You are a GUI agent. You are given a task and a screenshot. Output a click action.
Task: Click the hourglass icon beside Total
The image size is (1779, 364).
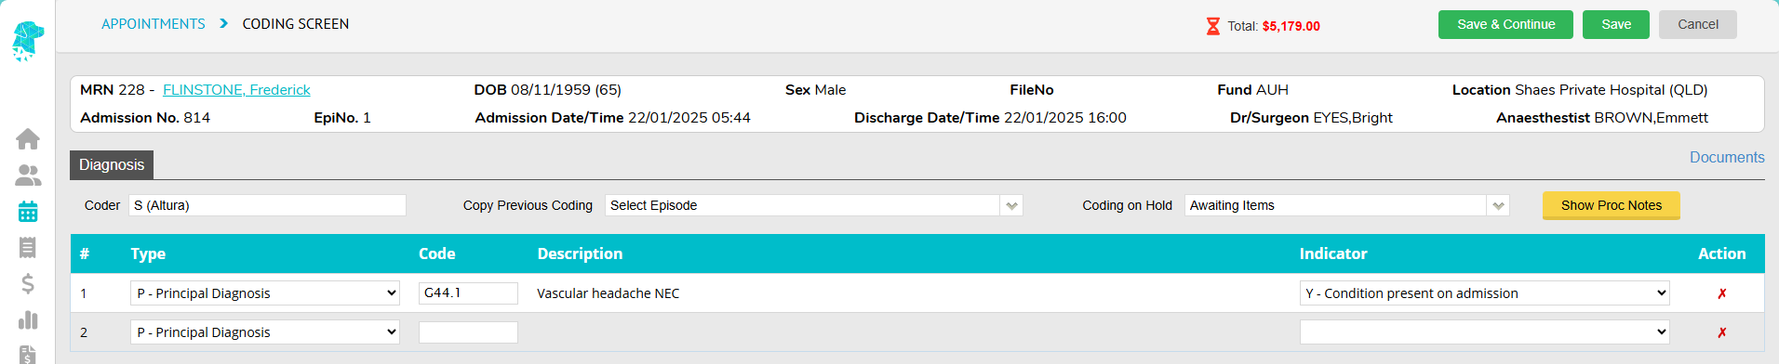1212,26
